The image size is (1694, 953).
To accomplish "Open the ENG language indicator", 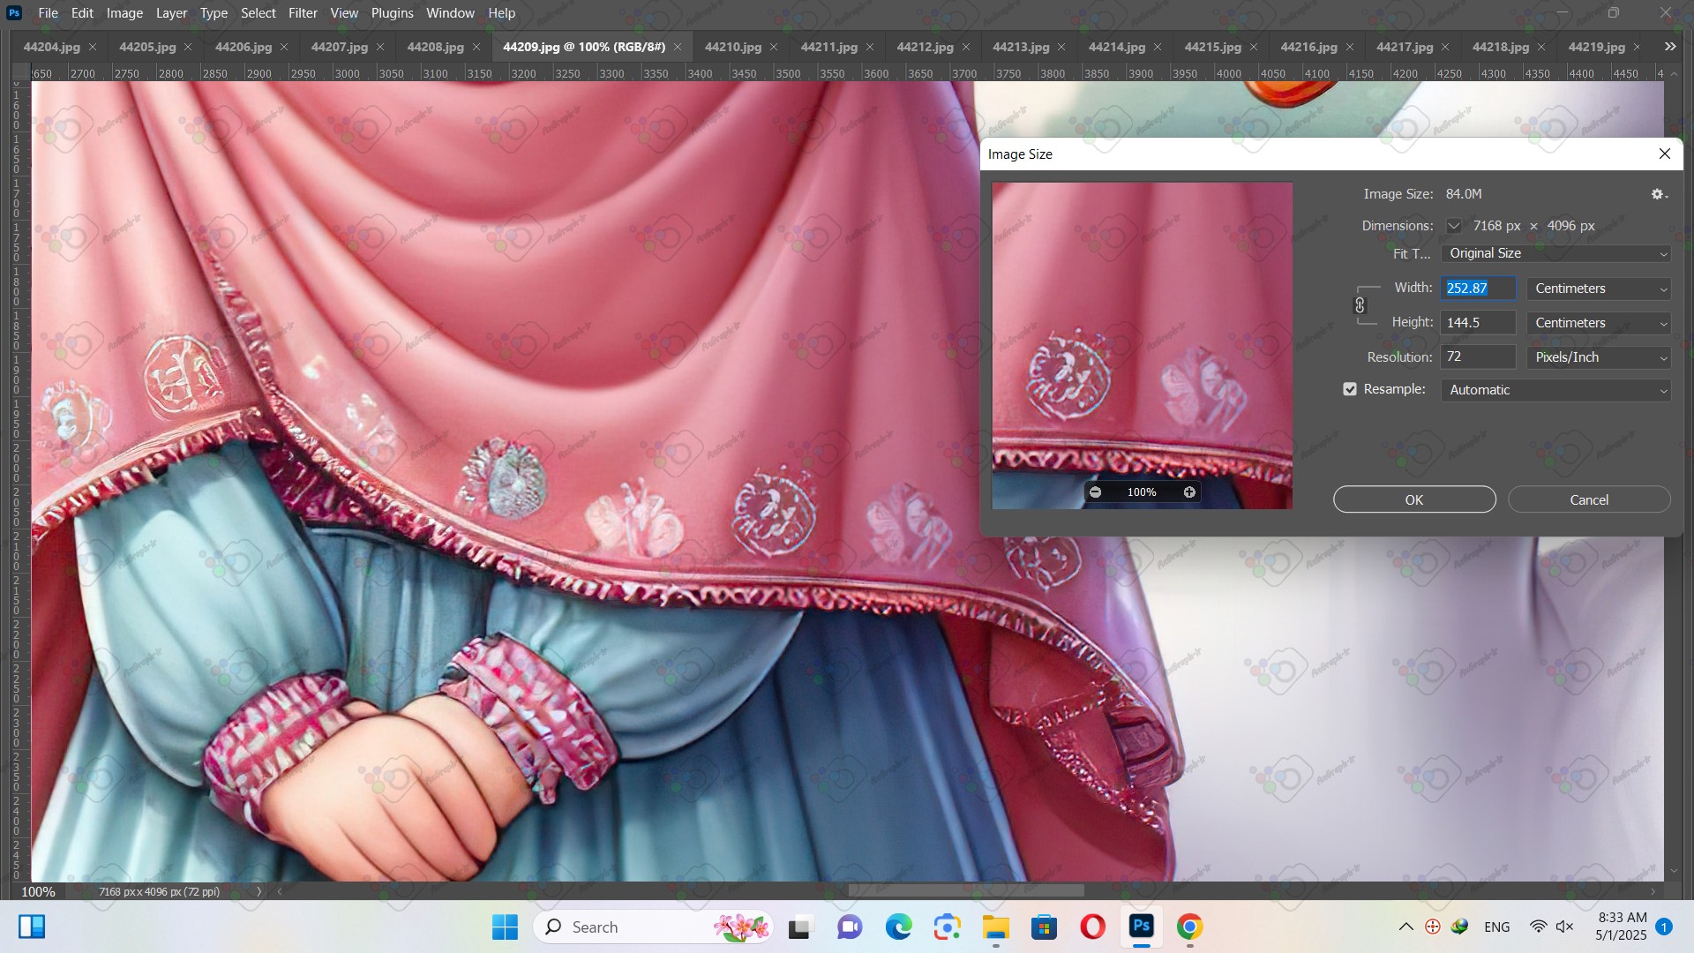I will point(1497,927).
